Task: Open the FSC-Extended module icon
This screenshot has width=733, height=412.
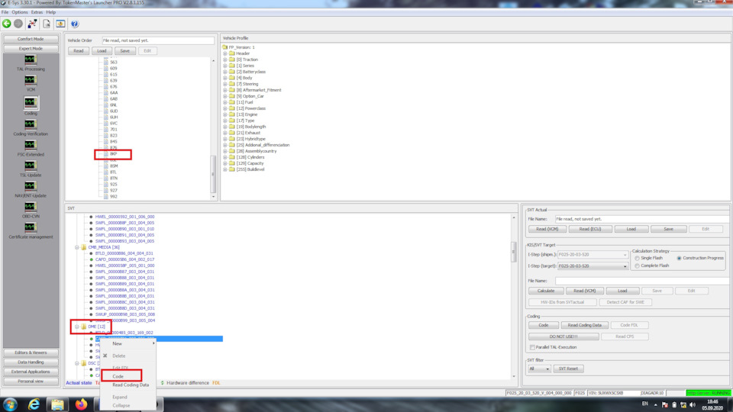Action: [x=31, y=145]
